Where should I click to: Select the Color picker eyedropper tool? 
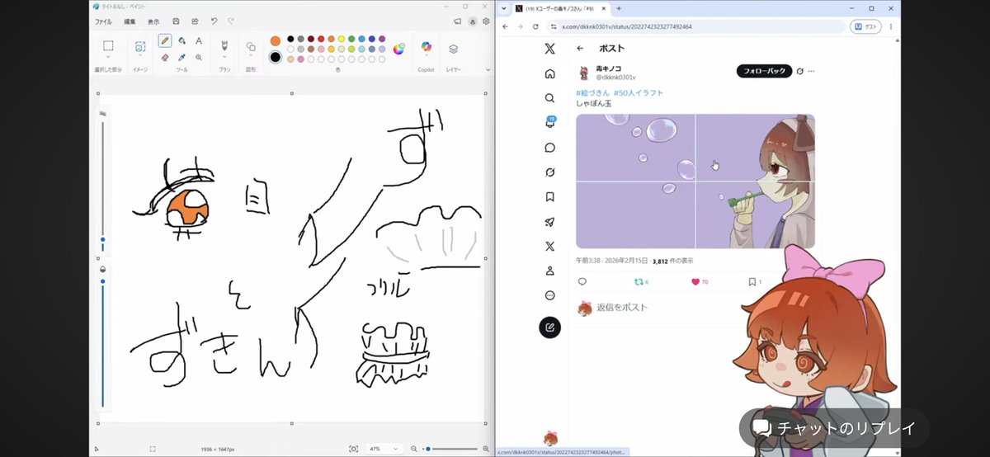(x=181, y=58)
